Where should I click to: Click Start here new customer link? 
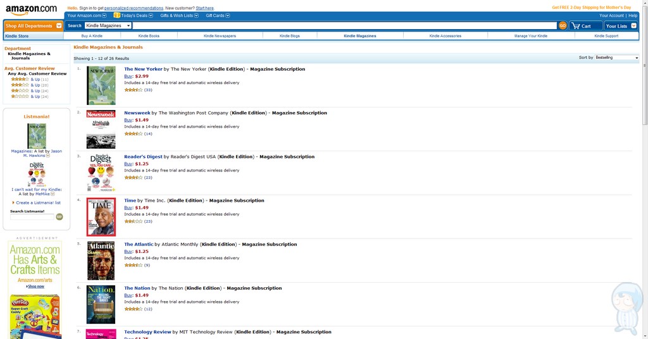pyautogui.click(x=204, y=8)
